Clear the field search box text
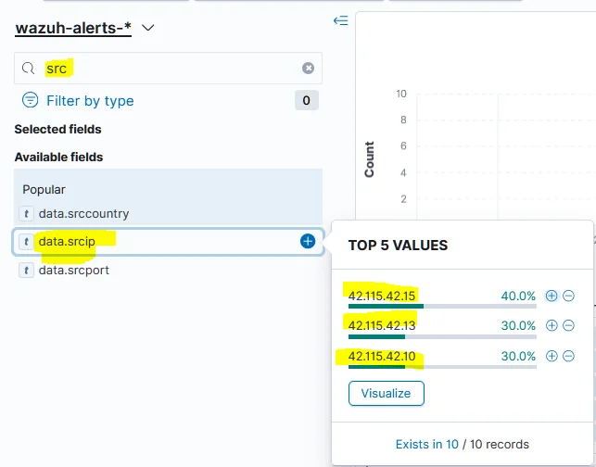Viewport: 596px width, 467px height. (x=308, y=68)
